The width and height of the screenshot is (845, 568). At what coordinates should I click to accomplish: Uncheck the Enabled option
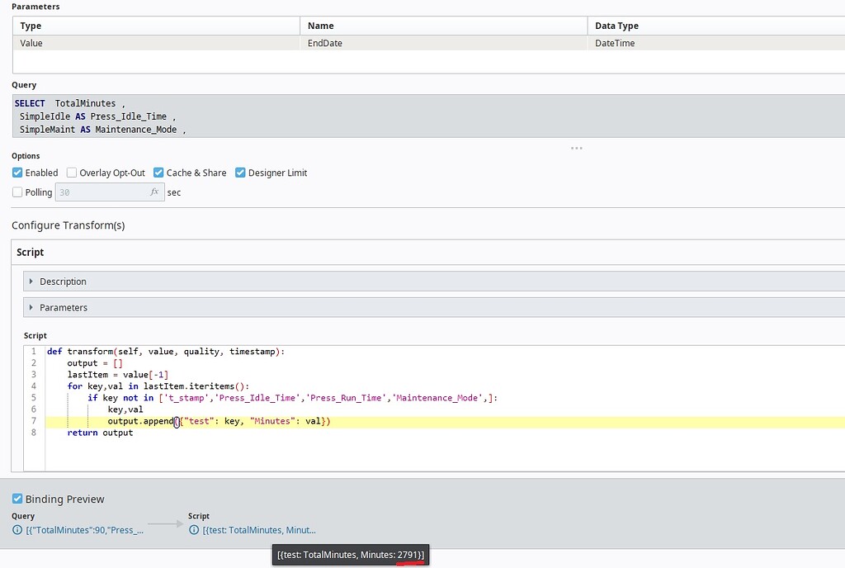click(16, 173)
